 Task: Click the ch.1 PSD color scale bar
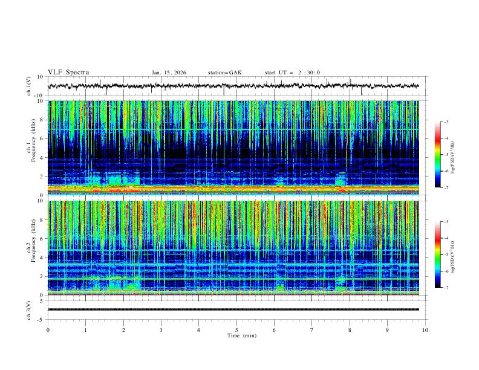[x=437, y=155]
